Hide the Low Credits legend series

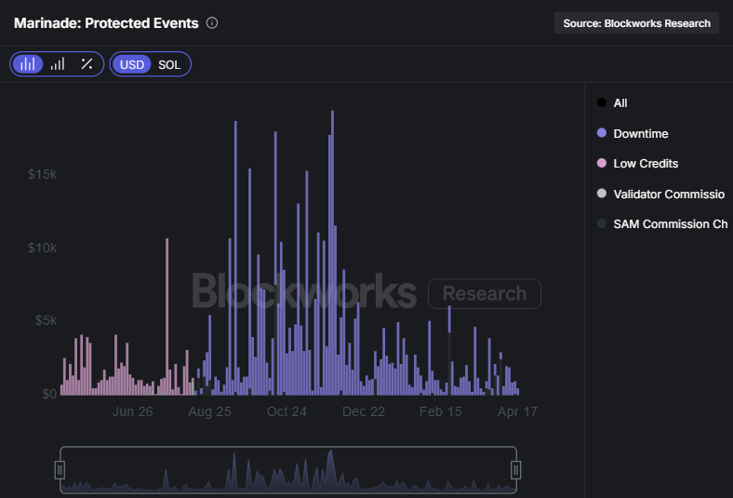[x=646, y=164]
